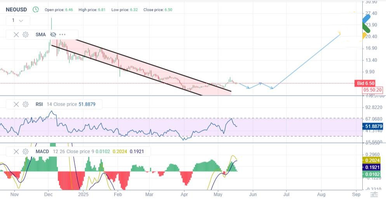Click the red Bid 6.50 price tag
This screenshot has height=199, width=386.
click(x=365, y=84)
